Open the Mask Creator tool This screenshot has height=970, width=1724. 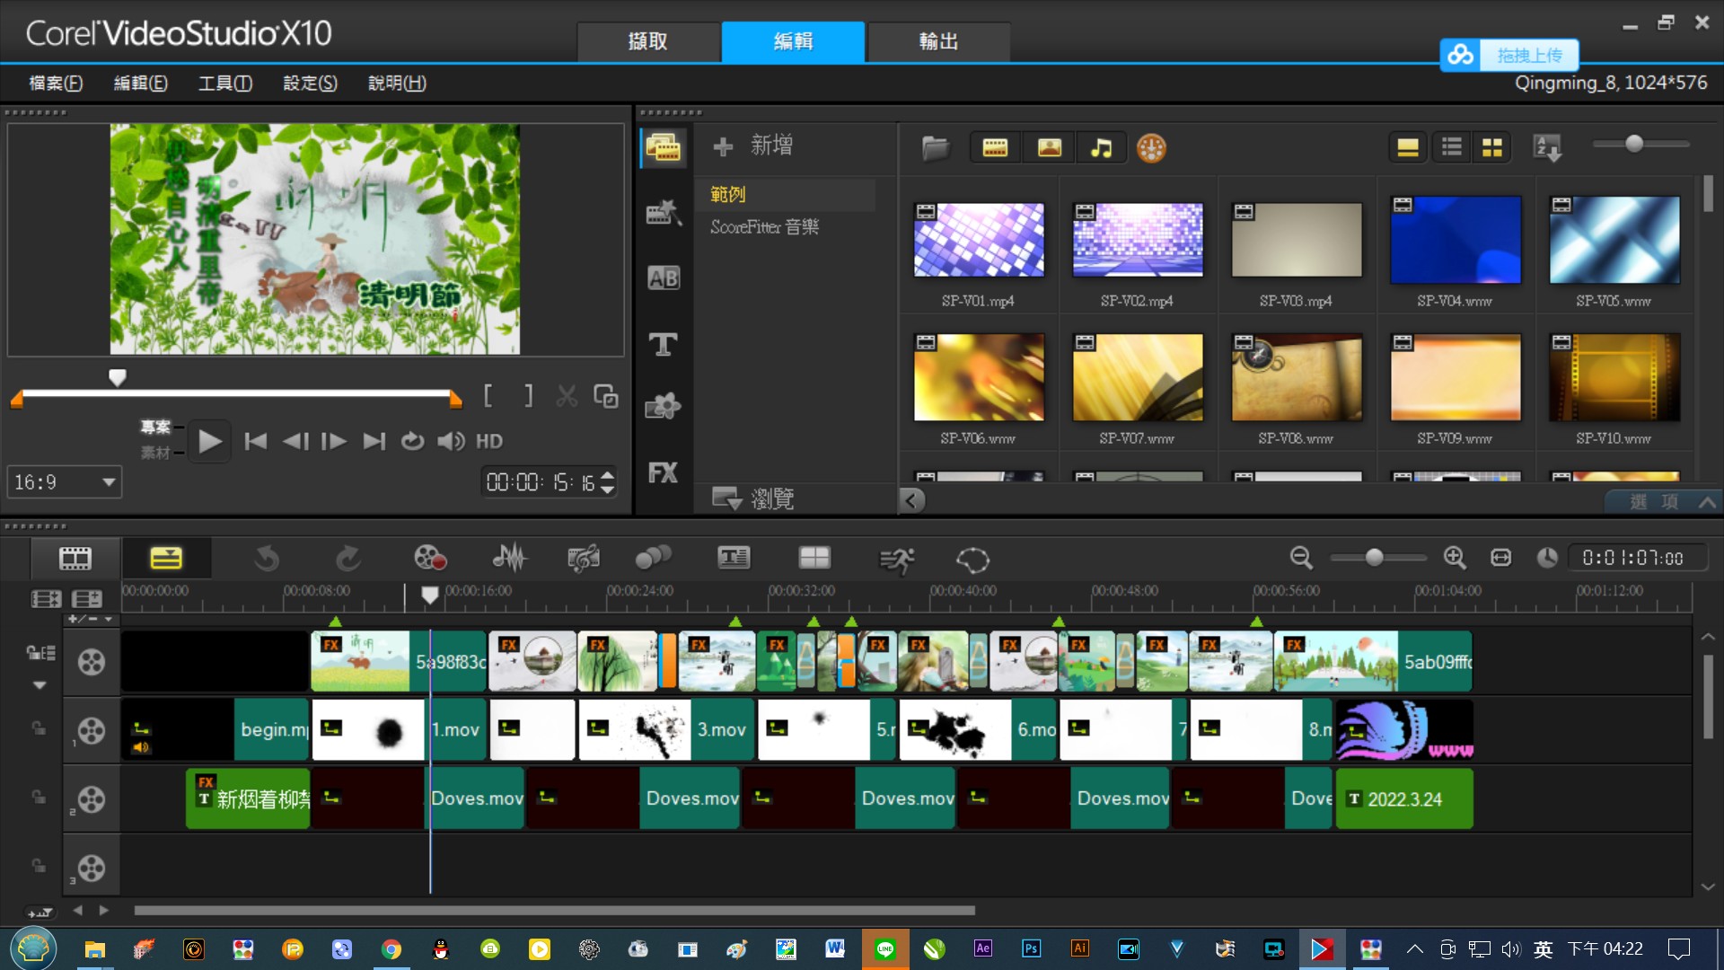pos(972,560)
